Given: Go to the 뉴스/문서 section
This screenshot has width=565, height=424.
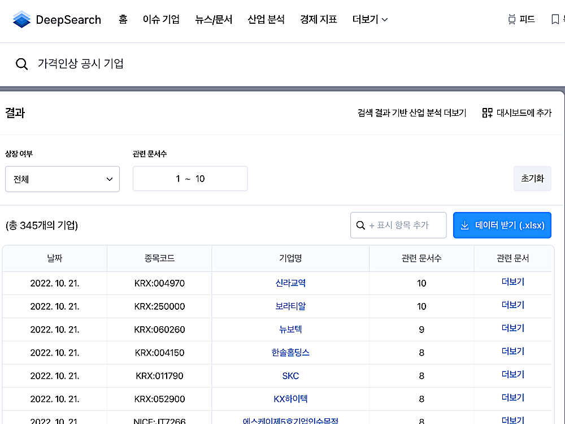Looking at the screenshot, I should (x=213, y=19).
